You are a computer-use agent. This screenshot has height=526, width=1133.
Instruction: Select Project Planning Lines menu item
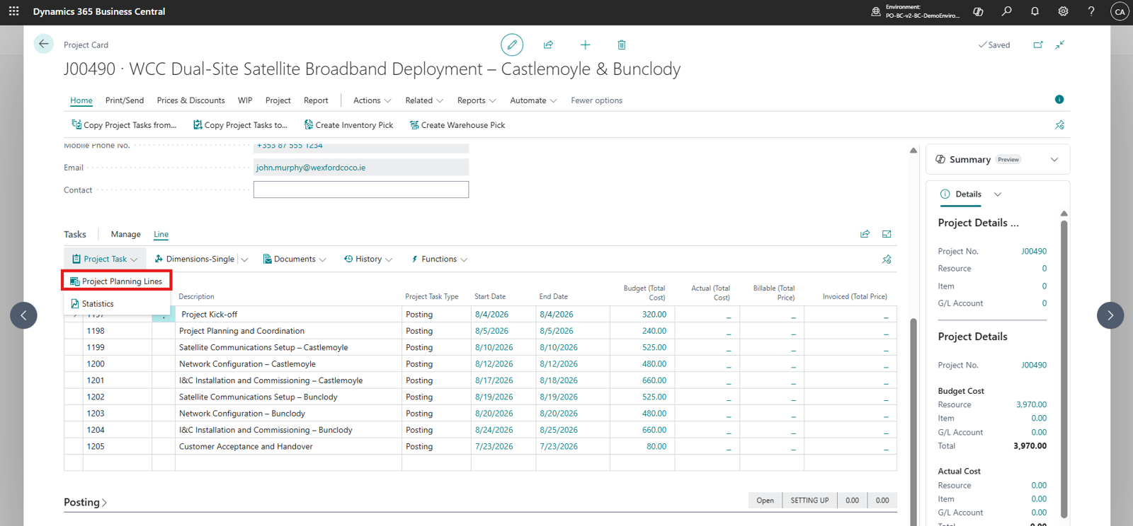pyautogui.click(x=117, y=281)
